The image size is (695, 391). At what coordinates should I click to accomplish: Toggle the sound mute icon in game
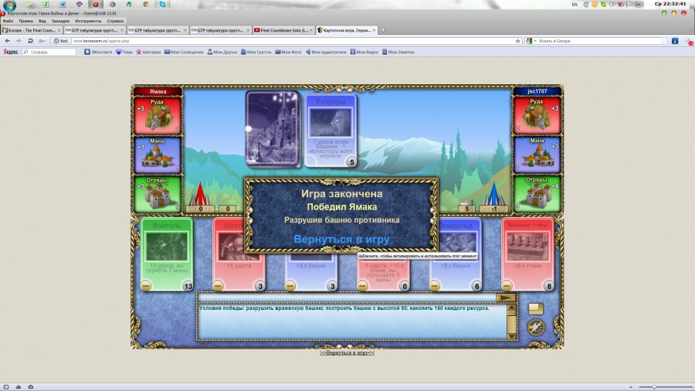pos(536,328)
